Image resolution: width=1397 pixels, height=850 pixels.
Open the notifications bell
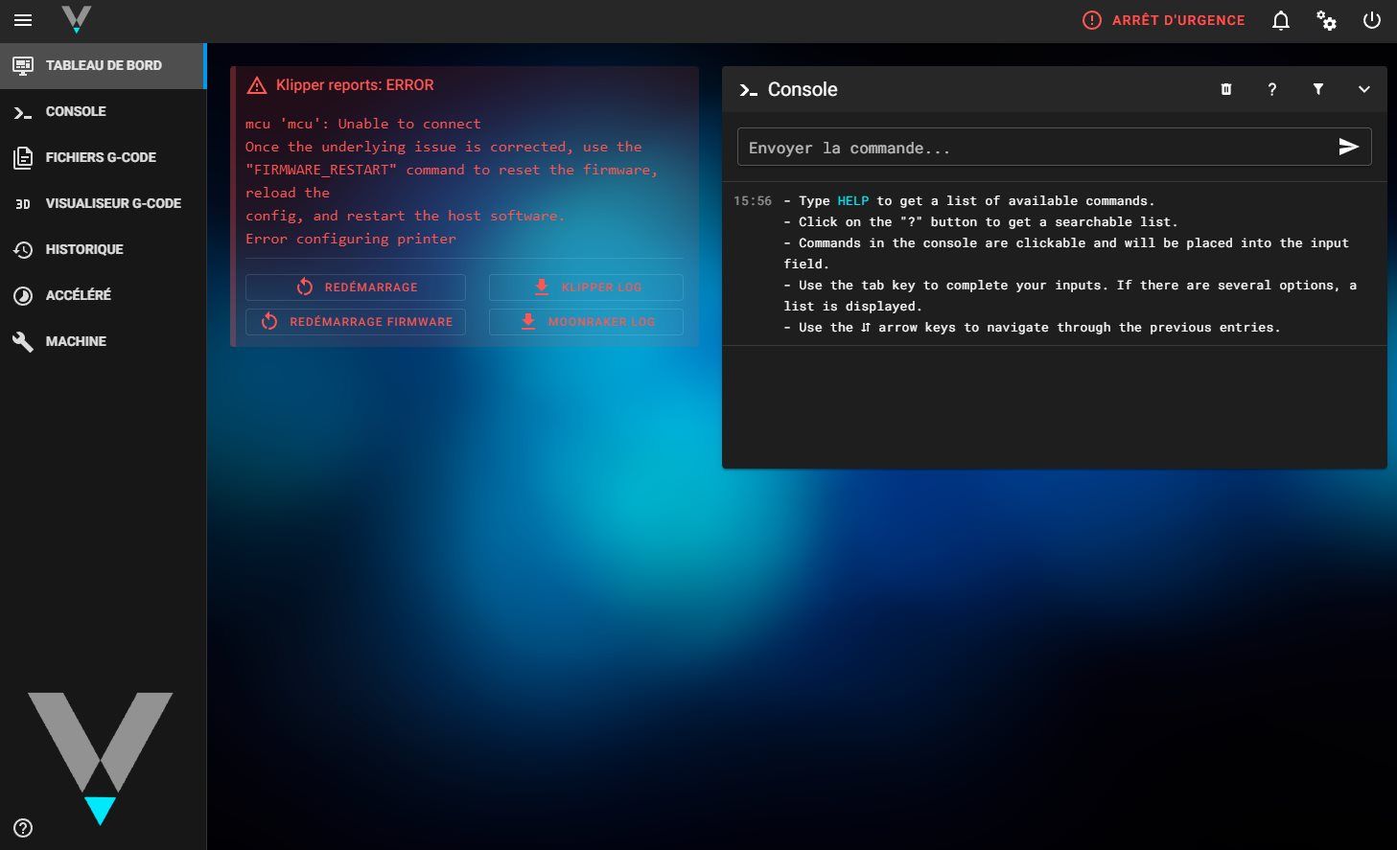(1281, 20)
